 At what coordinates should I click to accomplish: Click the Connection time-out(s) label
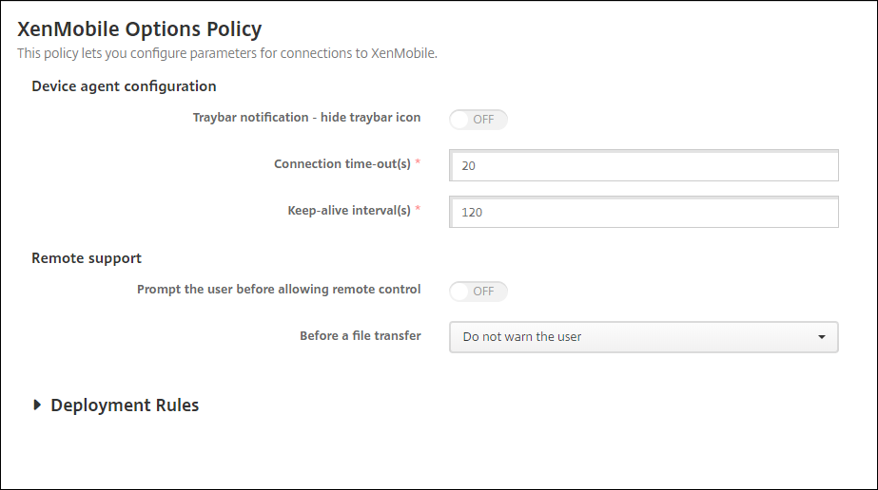342,163
